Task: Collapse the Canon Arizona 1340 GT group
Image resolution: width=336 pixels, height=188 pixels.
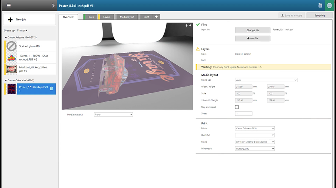Action: [x=6, y=38]
